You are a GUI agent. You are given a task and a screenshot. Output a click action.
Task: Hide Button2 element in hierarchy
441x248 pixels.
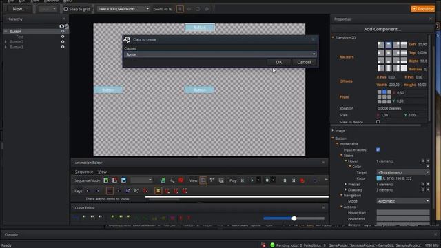[x=63, y=41]
